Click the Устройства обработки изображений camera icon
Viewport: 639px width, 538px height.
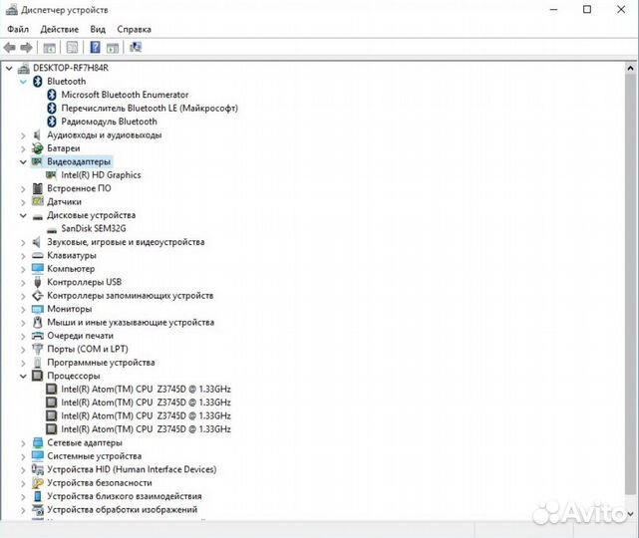38,509
